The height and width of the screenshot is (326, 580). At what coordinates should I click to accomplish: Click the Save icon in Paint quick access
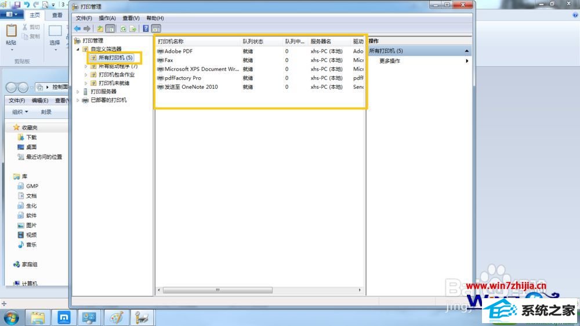pyautogui.click(x=17, y=5)
